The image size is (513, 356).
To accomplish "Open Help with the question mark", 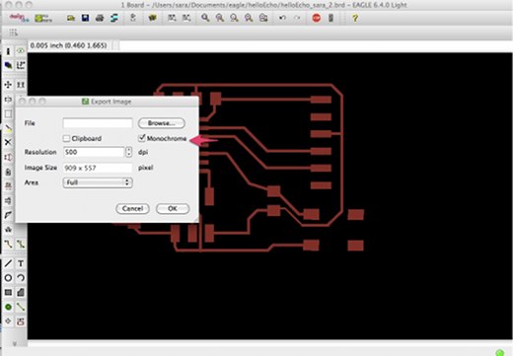I will click(355, 18).
